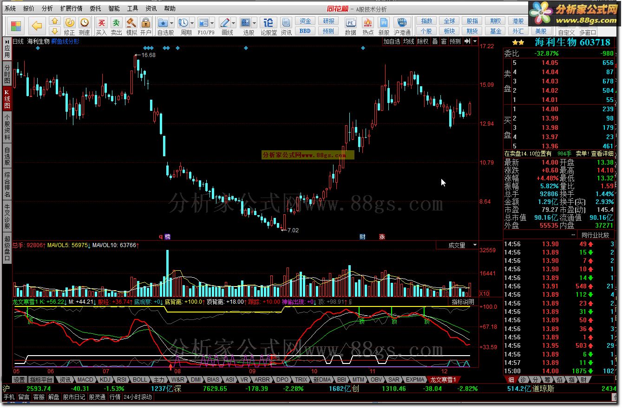This screenshot has width=622, height=408.
Task: Click the play-arrow icon left of 日线
Action: [7, 41]
